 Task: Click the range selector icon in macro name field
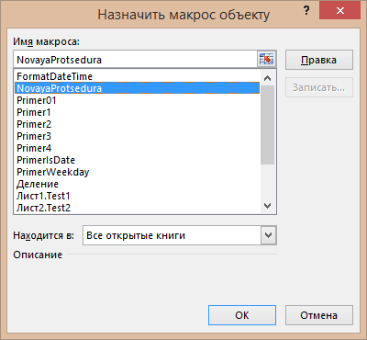(x=266, y=59)
